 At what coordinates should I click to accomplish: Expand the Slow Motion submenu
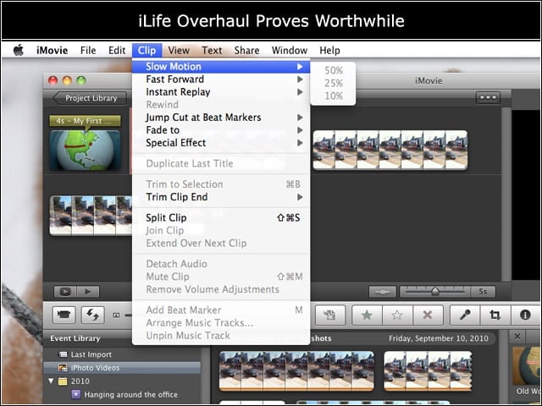221,66
